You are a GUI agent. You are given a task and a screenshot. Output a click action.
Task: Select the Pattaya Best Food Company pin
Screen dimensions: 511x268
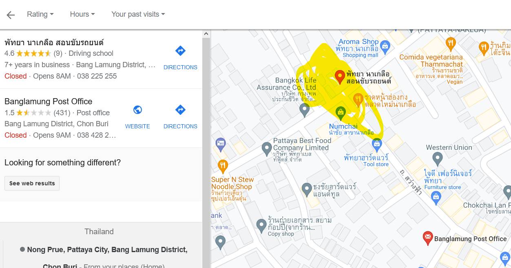(x=267, y=149)
